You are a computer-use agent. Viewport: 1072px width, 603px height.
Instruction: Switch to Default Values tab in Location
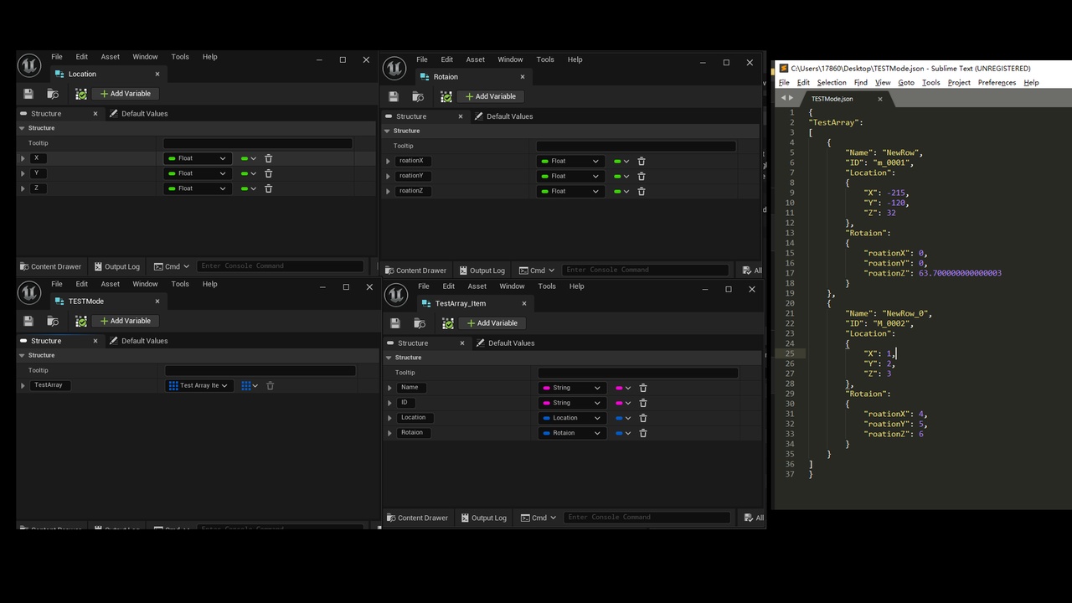point(139,114)
